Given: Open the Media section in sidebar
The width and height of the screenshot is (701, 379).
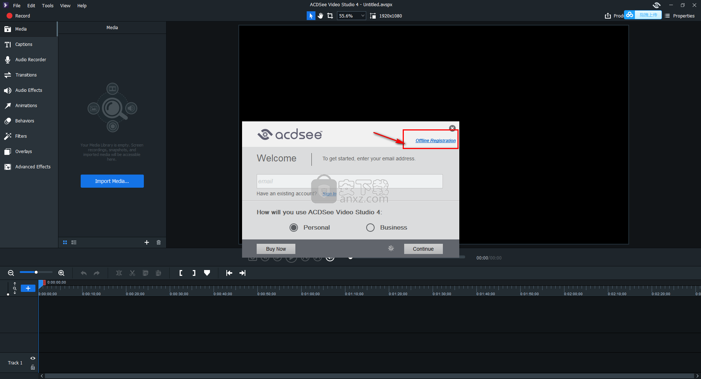Looking at the screenshot, I should [28, 29].
